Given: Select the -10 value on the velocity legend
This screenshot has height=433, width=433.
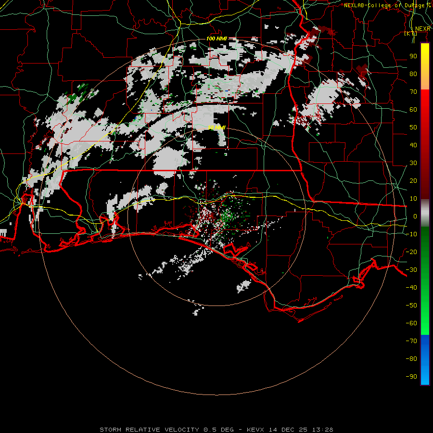Looking at the screenshot, I should pyautogui.click(x=411, y=234).
